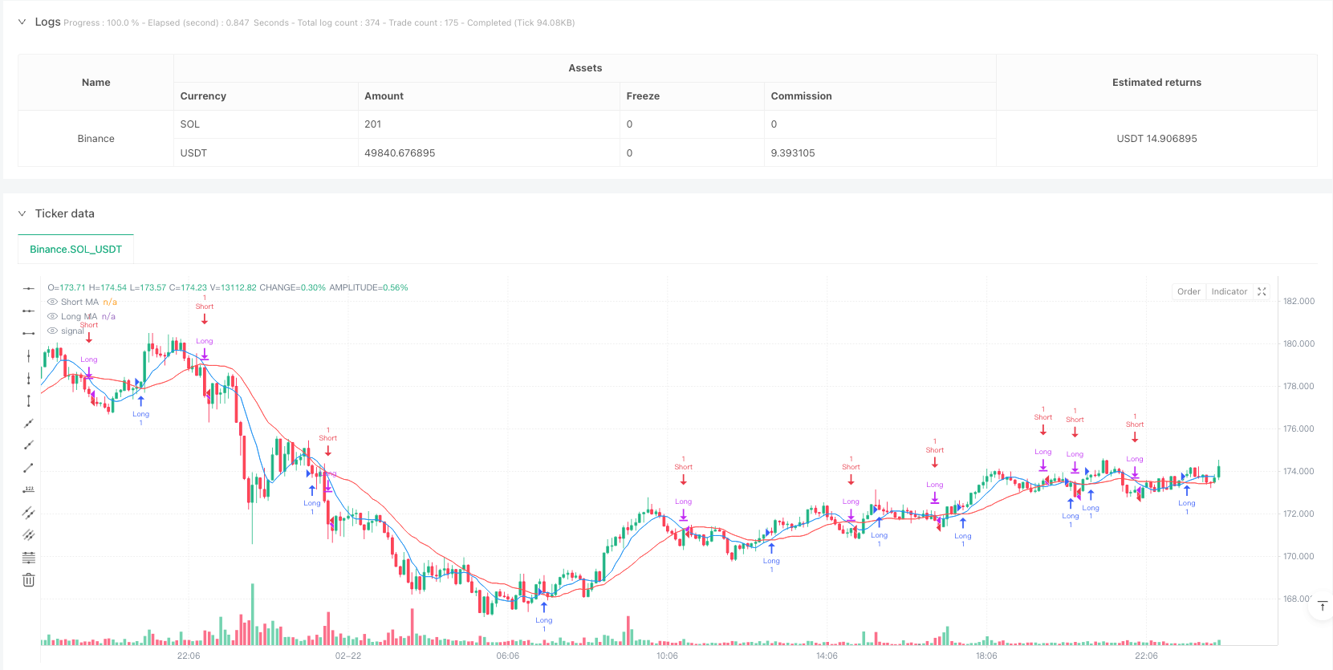Image resolution: width=1333 pixels, height=670 pixels.
Task: Click the fullscreen expand chart icon
Action: pos(1262,292)
